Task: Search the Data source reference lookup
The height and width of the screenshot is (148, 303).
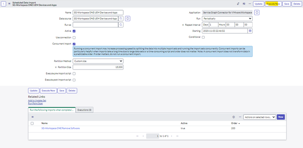Action: tap(121, 18)
